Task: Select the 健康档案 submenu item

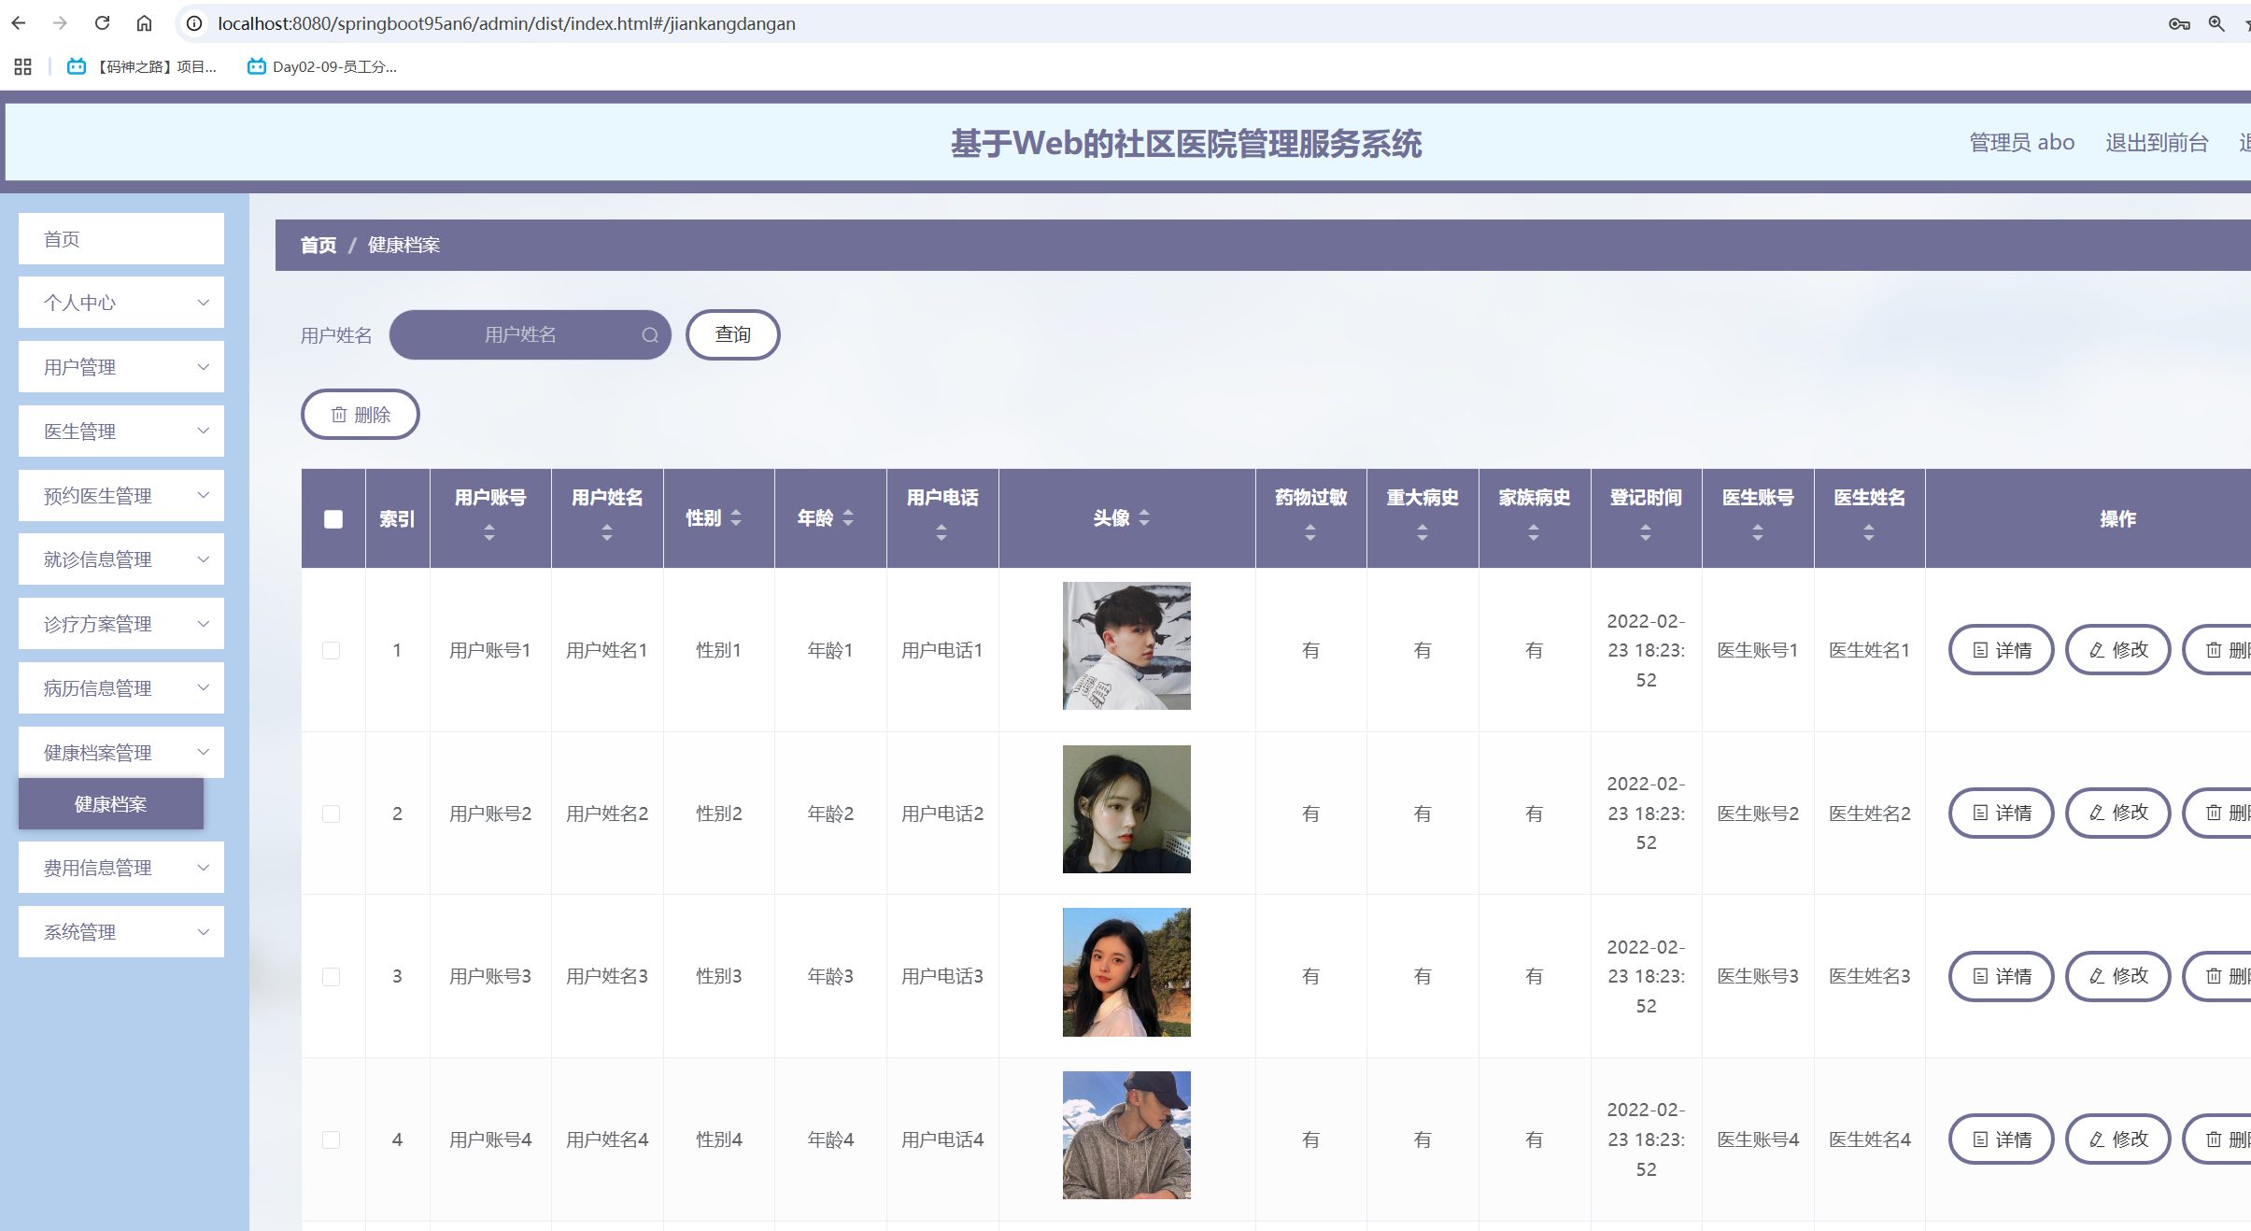Action: click(111, 804)
